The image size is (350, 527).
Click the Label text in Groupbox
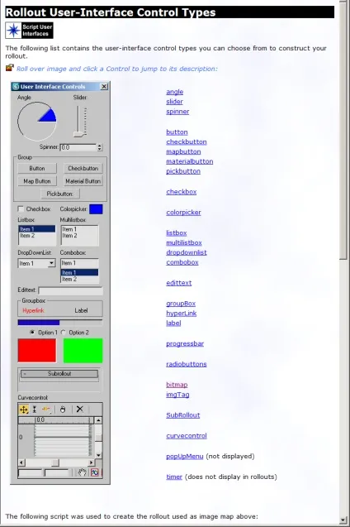click(81, 310)
